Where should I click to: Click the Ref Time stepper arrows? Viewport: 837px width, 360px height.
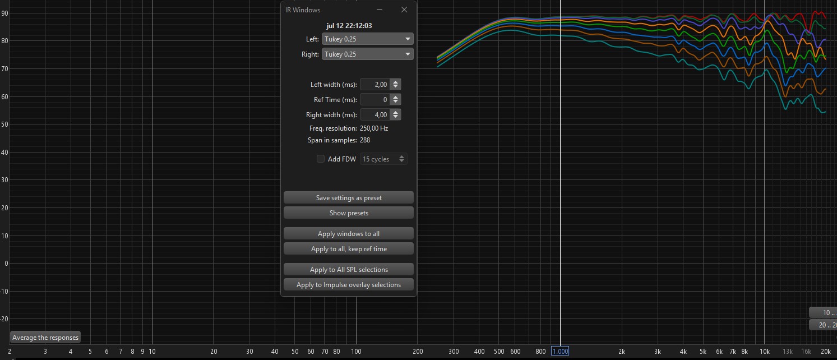(396, 100)
